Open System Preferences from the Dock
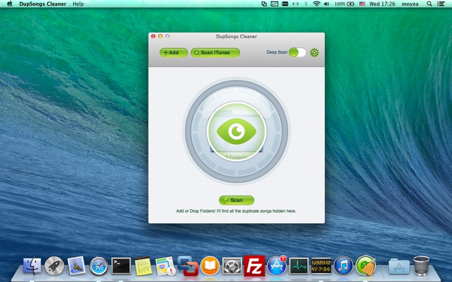 coord(232,266)
